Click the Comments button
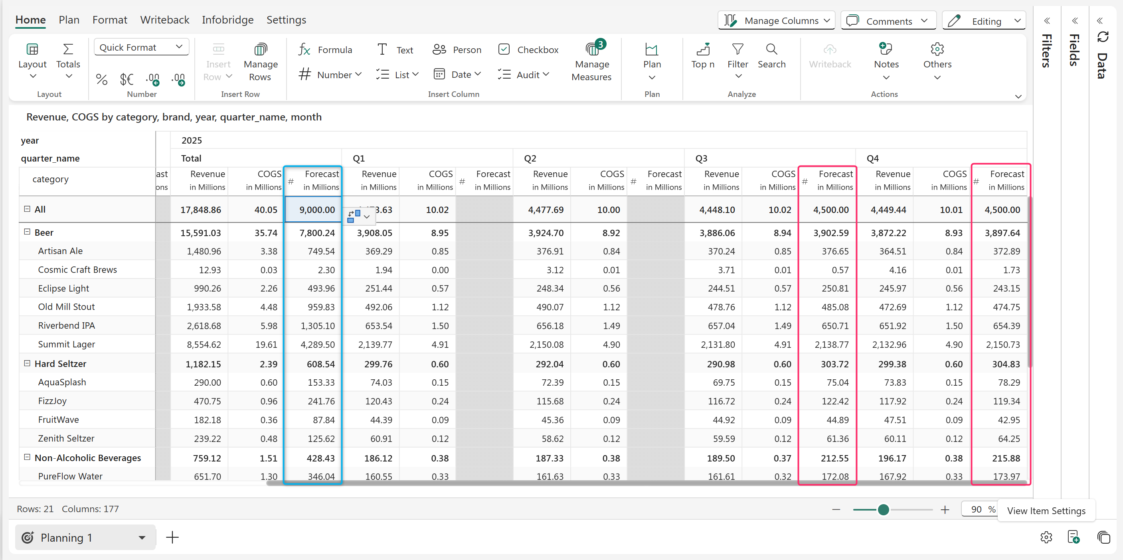Viewport: 1123px width, 560px height. point(888,21)
